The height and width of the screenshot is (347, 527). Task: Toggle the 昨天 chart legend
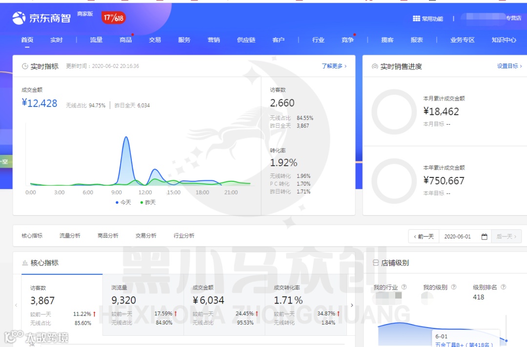148,202
